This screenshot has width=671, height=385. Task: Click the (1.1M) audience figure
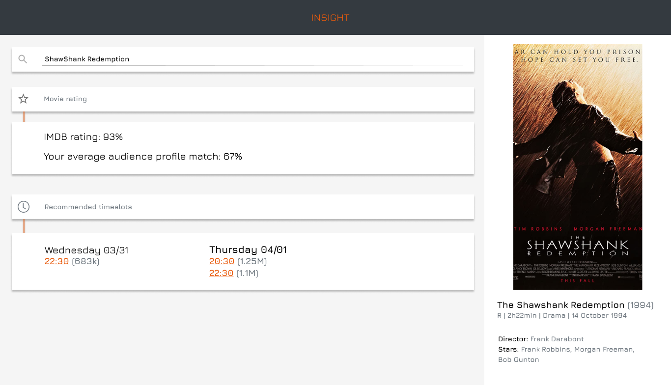click(247, 273)
